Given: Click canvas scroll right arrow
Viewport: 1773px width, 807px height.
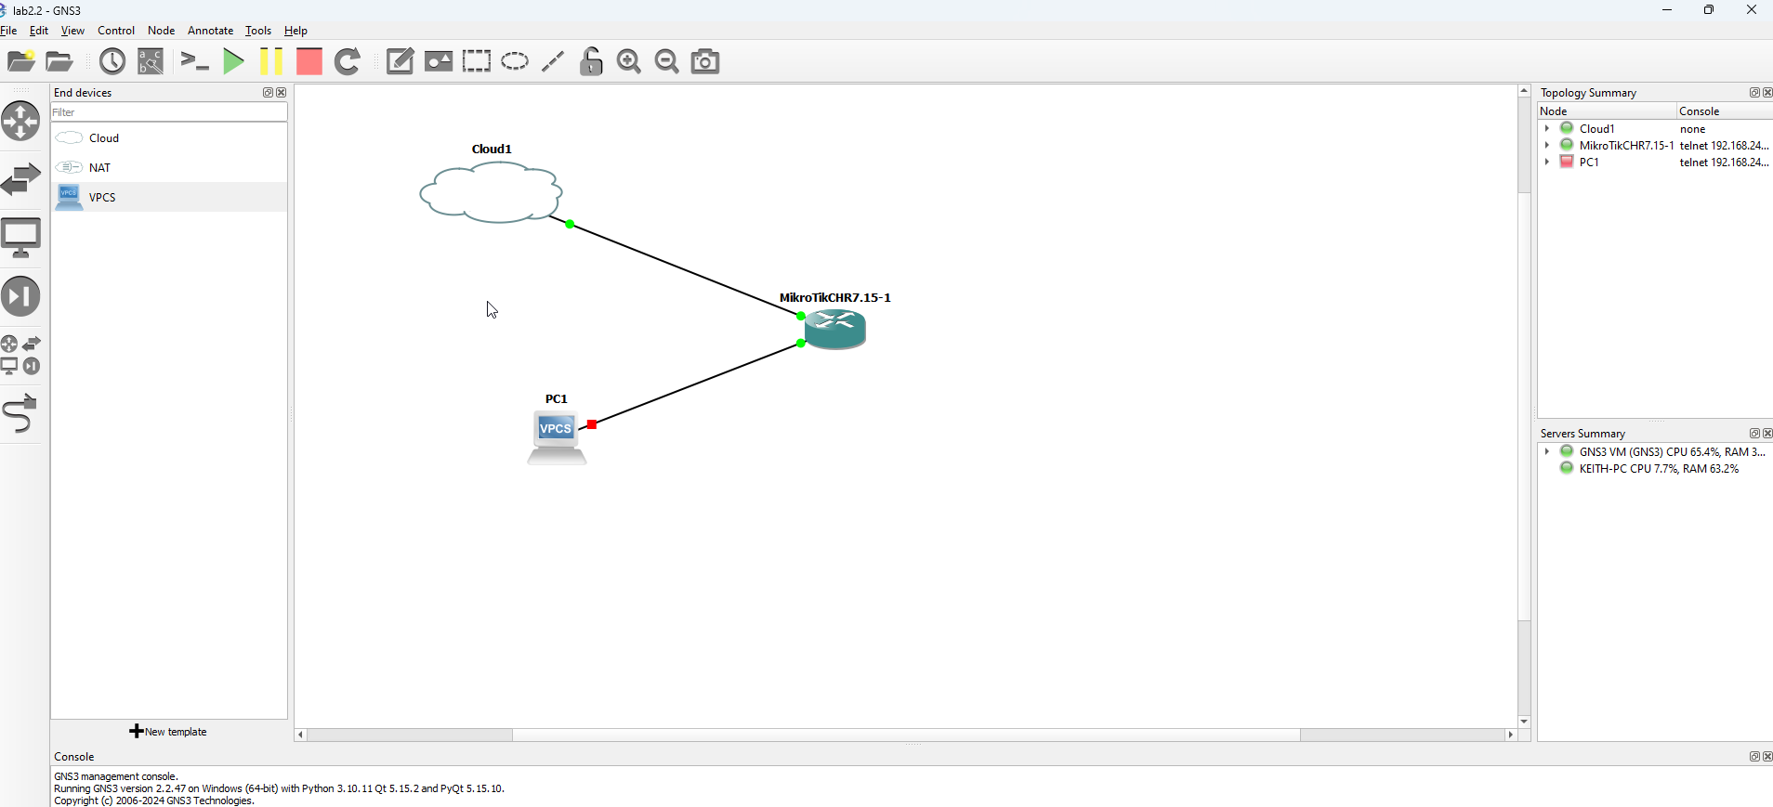Looking at the screenshot, I should pyautogui.click(x=1511, y=735).
